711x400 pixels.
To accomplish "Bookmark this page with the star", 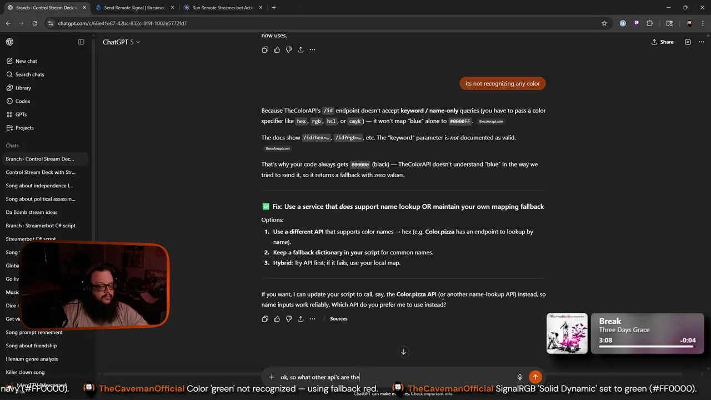I will point(604,23).
